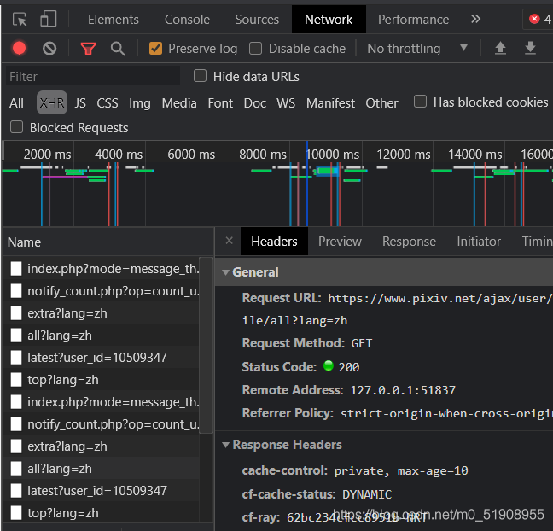Filter requests by WS
Viewport: 553px width, 531px height.
click(286, 103)
